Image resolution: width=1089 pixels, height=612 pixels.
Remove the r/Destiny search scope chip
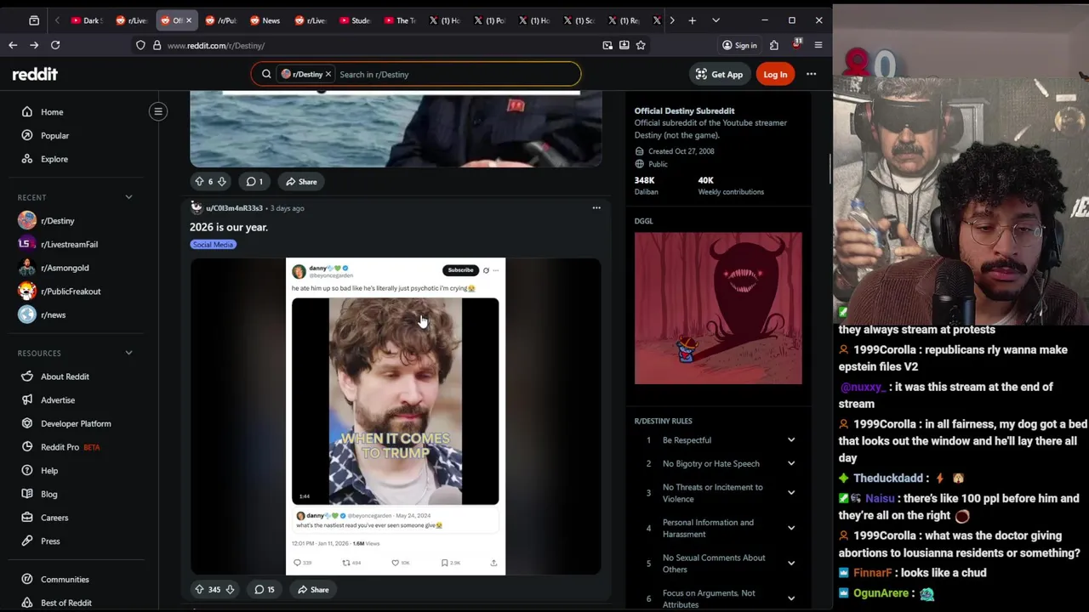(328, 74)
